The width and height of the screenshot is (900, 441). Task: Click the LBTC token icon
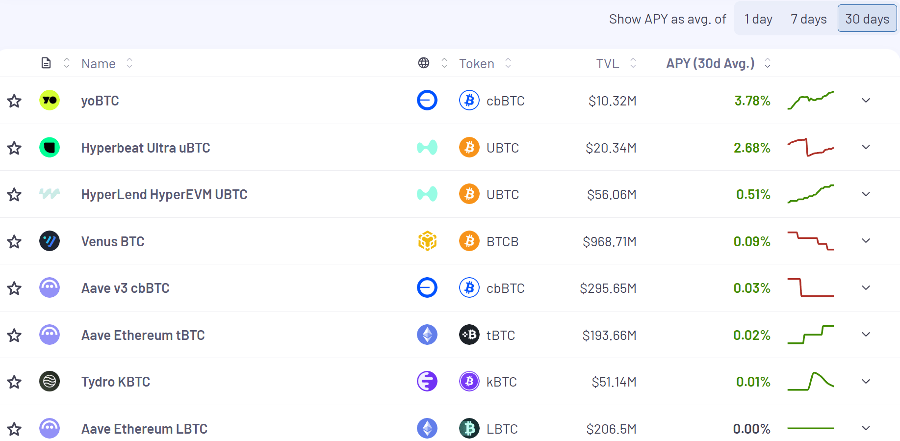click(469, 429)
